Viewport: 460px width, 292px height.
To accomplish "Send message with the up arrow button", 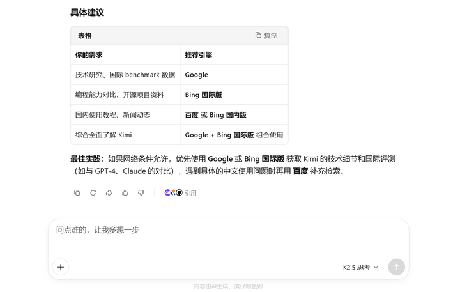I will tap(396, 267).
